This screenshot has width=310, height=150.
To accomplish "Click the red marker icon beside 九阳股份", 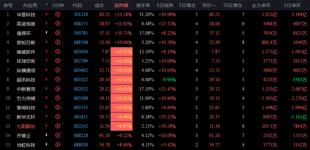I will pos(47,126).
